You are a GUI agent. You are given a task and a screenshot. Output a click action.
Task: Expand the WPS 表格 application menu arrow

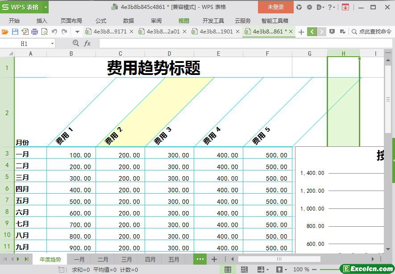pos(46,7)
